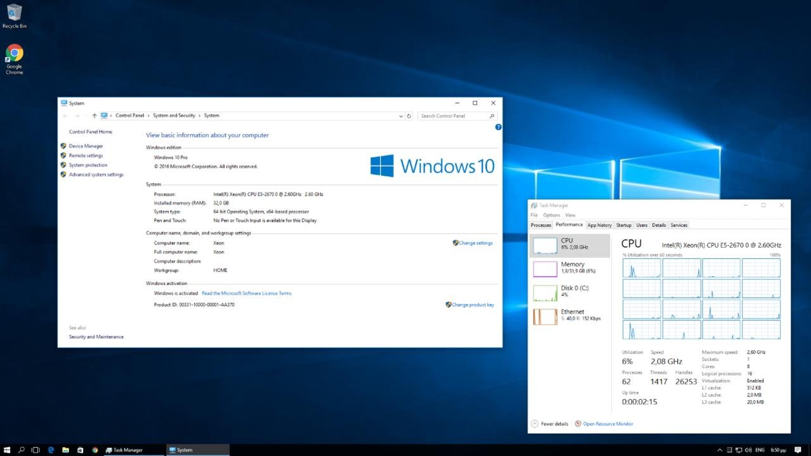Switch to the Startup tab
Viewport: 811px width, 456px height.
tap(623, 225)
